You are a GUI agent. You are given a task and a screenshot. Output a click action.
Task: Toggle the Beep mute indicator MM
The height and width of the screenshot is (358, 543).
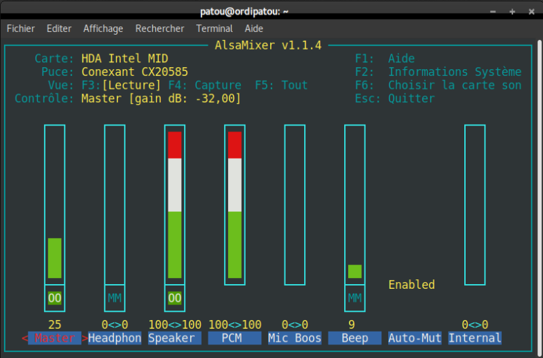[x=354, y=298]
